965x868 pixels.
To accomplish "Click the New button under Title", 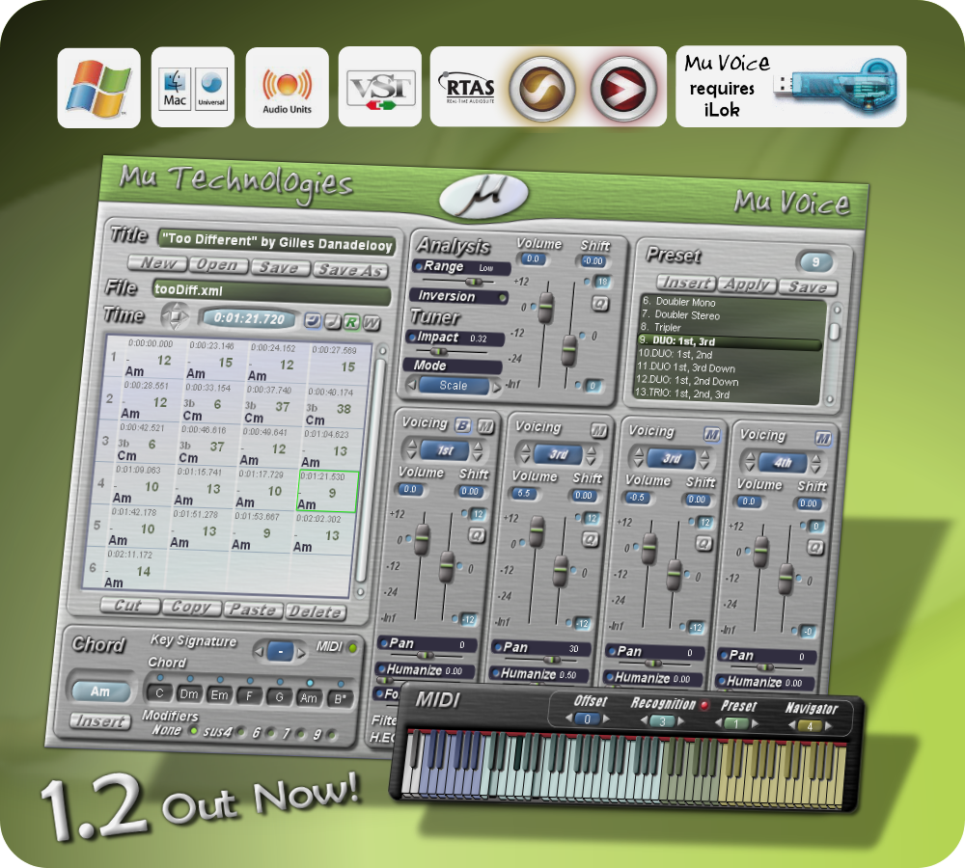I will [157, 263].
